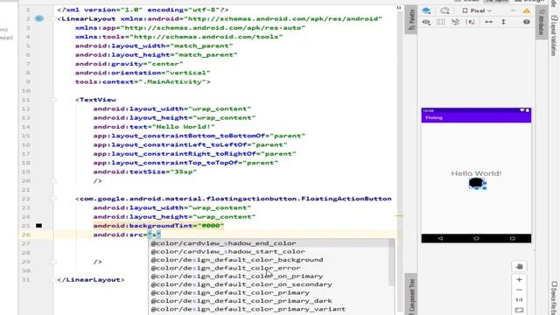560x315 pixels.
Task: Click the vertical expand arrows icon
Action: (503, 22)
